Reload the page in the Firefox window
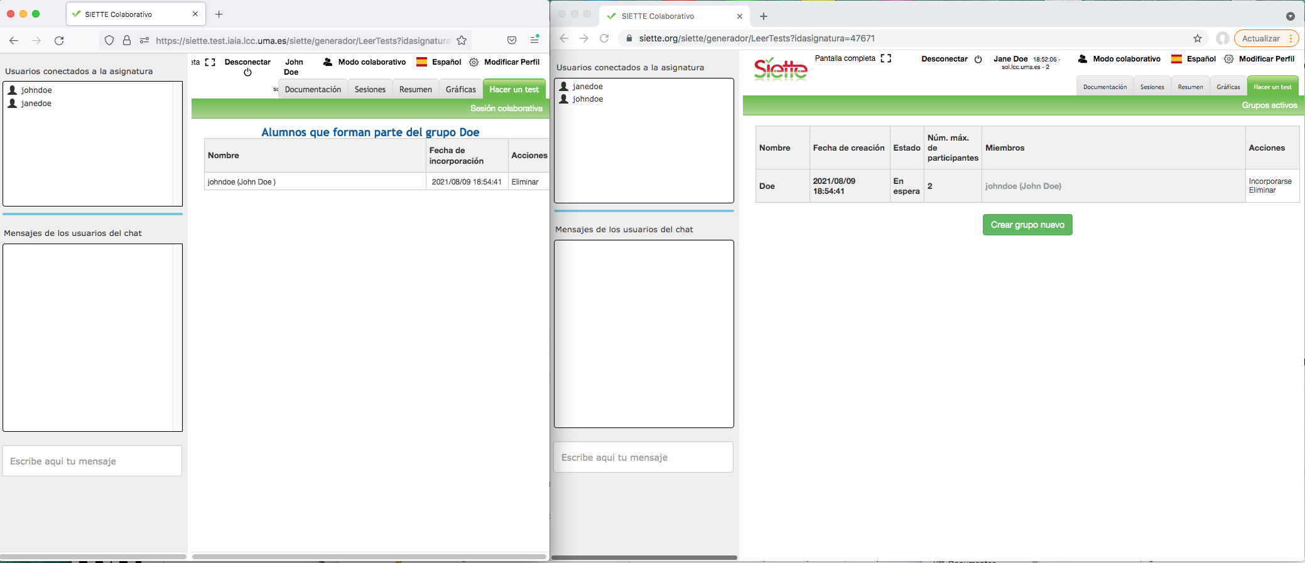The height and width of the screenshot is (563, 1305). (x=59, y=41)
